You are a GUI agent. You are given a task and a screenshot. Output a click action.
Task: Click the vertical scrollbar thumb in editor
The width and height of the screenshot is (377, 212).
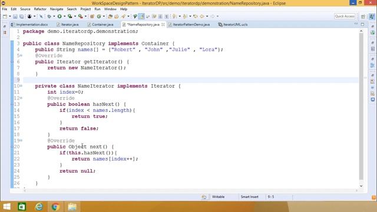click(x=361, y=107)
